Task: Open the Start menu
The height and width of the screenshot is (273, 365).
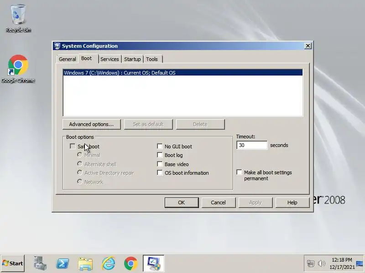Action: coord(13,263)
